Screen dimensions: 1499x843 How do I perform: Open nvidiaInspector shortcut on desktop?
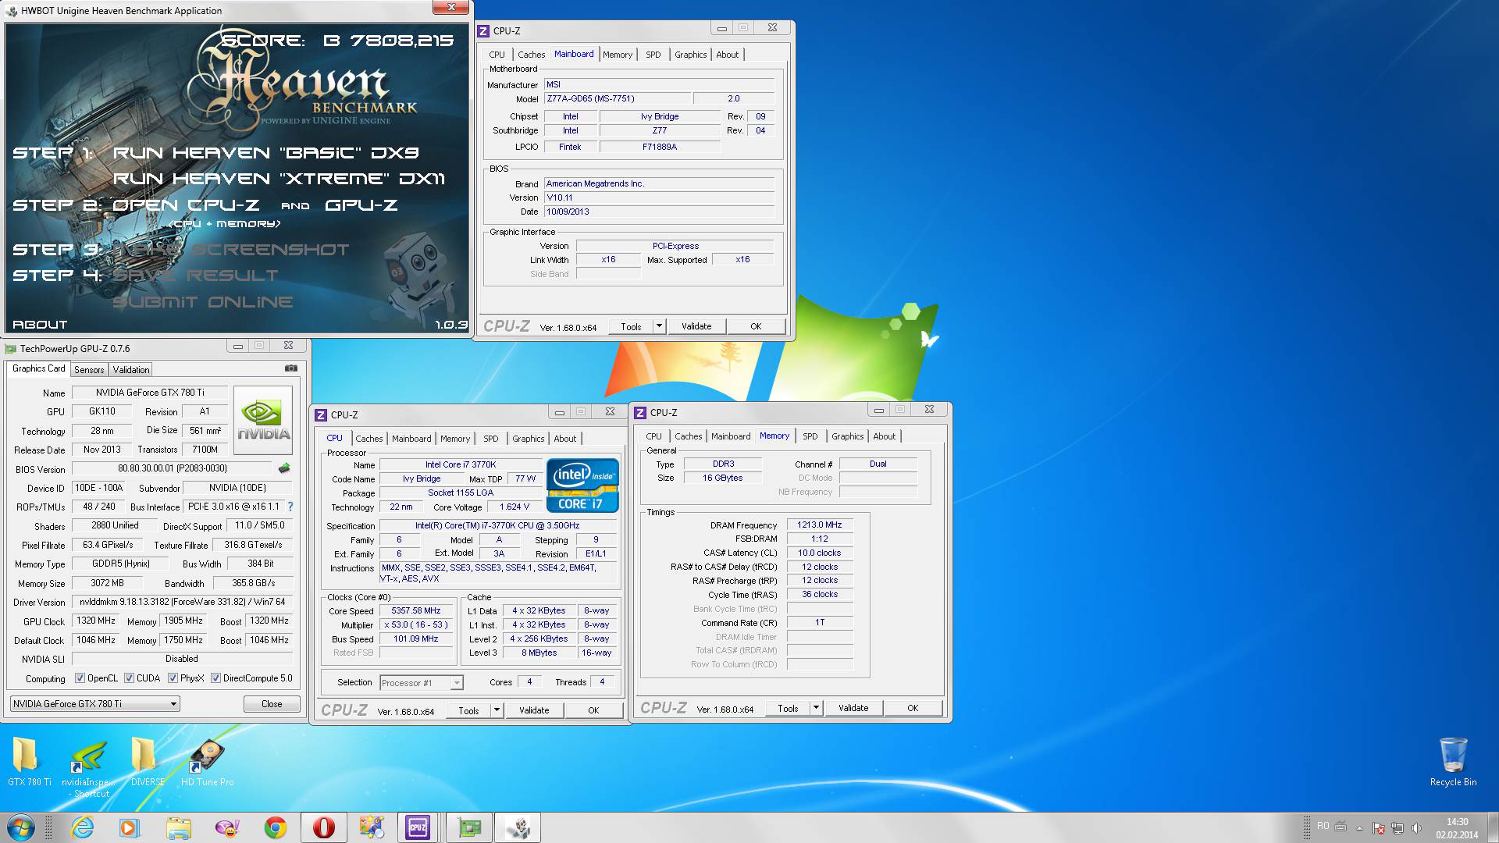[88, 767]
